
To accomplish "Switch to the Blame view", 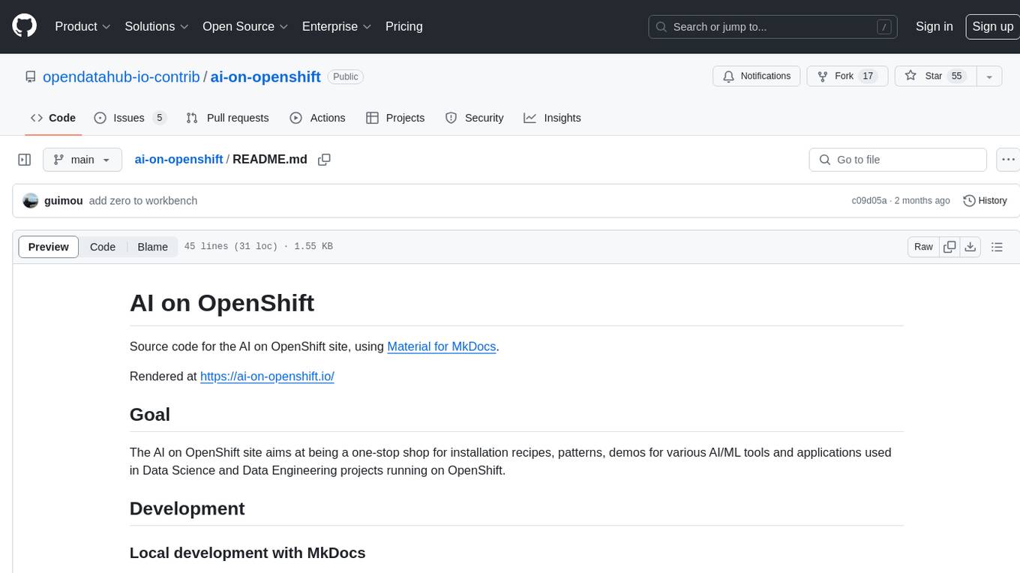I will tap(152, 247).
